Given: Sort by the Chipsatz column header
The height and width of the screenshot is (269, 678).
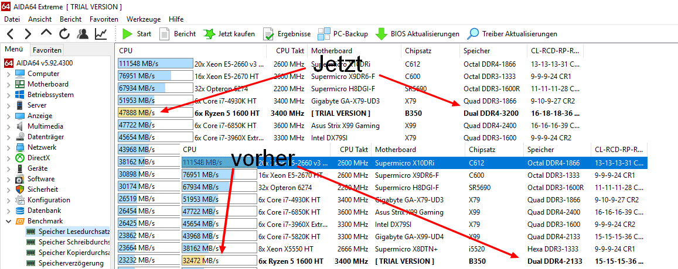Looking at the screenshot, I should [431, 50].
